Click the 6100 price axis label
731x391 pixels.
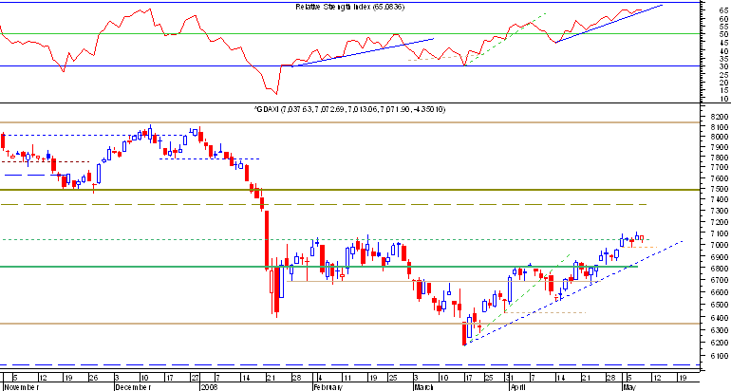pos(720,356)
